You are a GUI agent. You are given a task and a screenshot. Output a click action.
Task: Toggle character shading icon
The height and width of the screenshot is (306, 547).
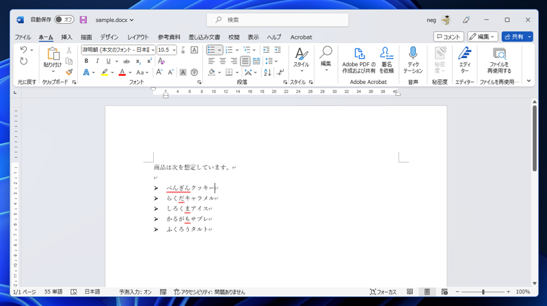(183, 72)
